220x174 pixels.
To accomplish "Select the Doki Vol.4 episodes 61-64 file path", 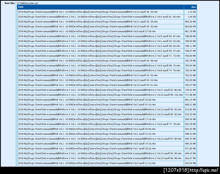I will tap(99, 17).
